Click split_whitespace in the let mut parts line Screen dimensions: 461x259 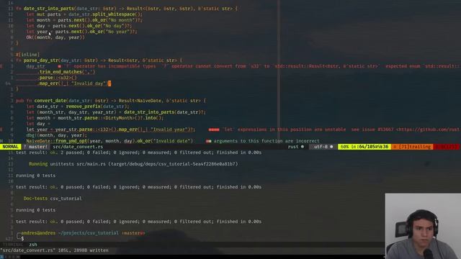[x=114, y=14]
